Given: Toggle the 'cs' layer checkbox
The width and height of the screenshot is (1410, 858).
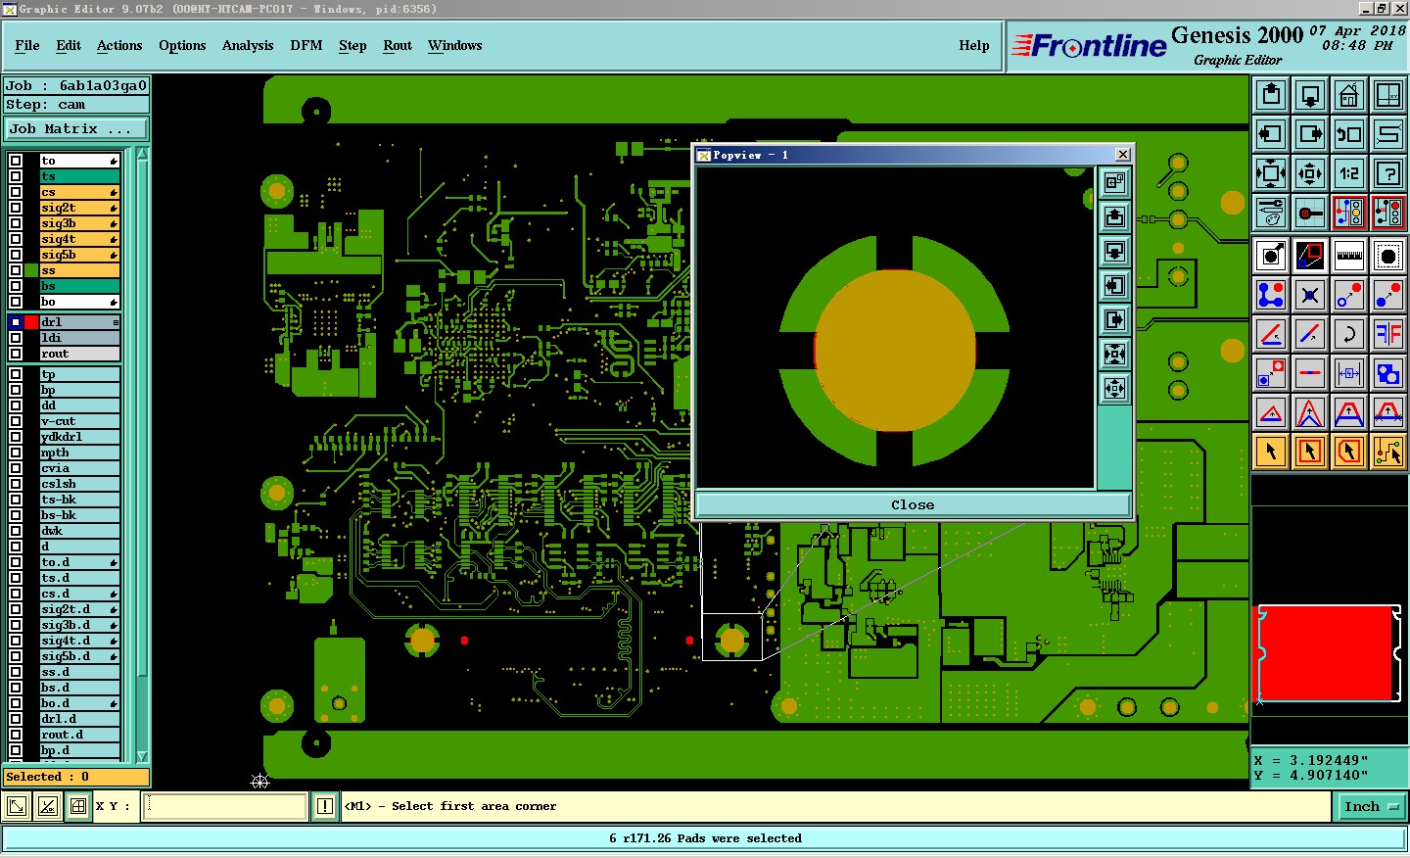Looking at the screenshot, I should pyautogui.click(x=16, y=192).
